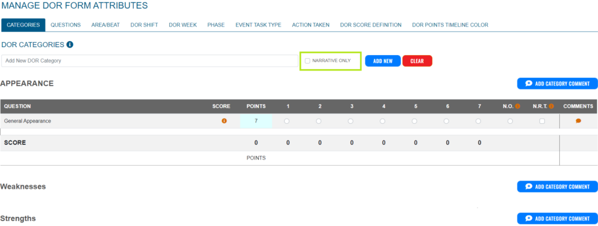598x226 pixels.
Task: Choose the N.O. radio for General Appearance
Action: tap(510, 121)
